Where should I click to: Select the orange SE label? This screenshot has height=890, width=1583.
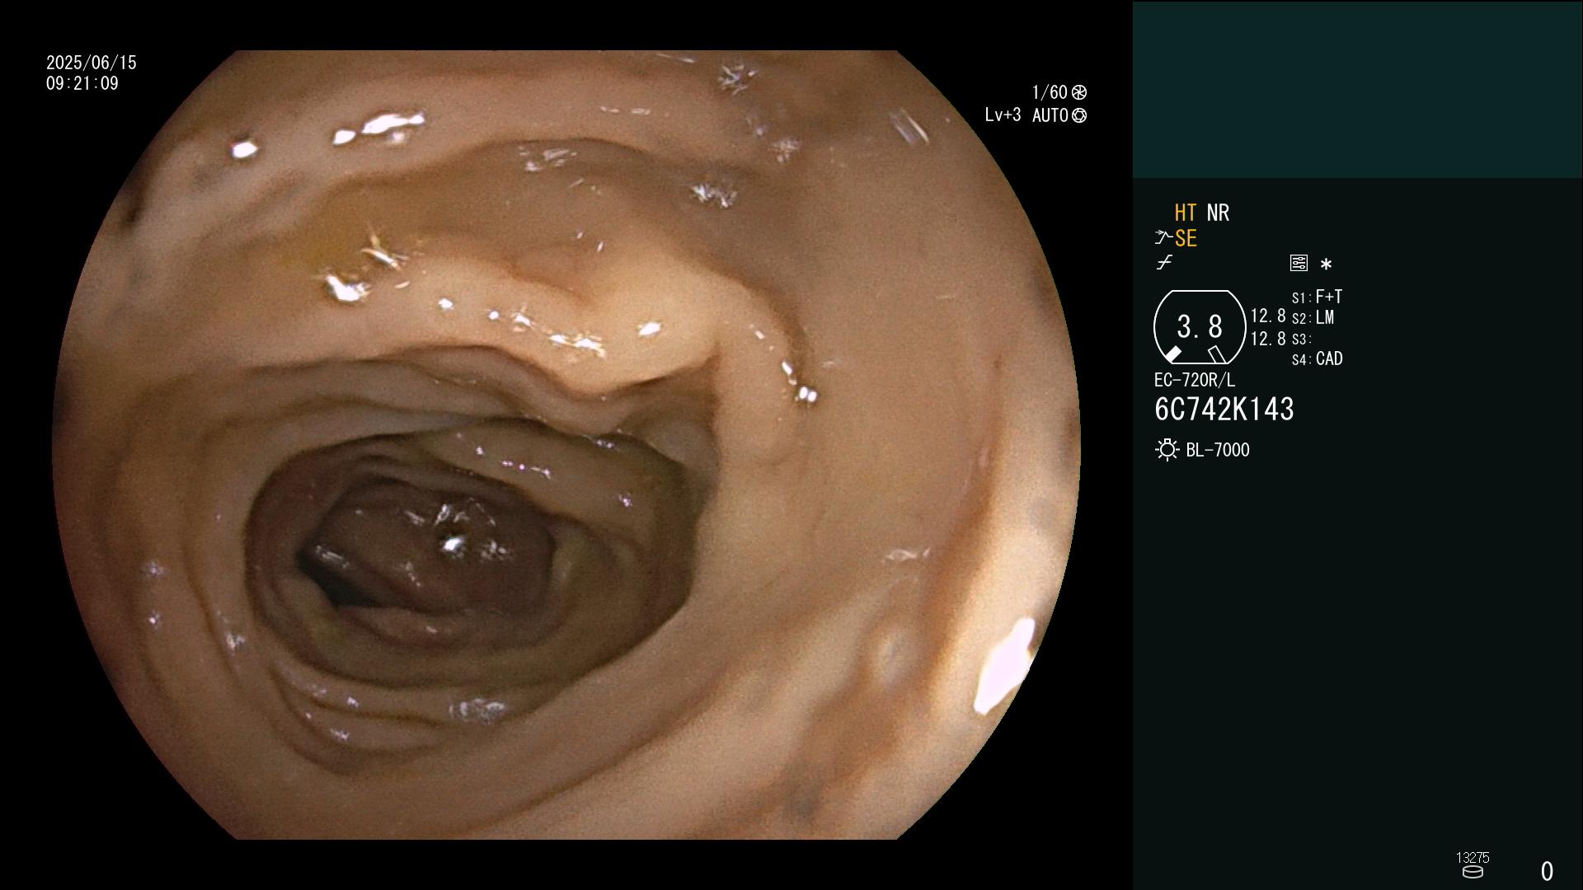coord(1186,238)
